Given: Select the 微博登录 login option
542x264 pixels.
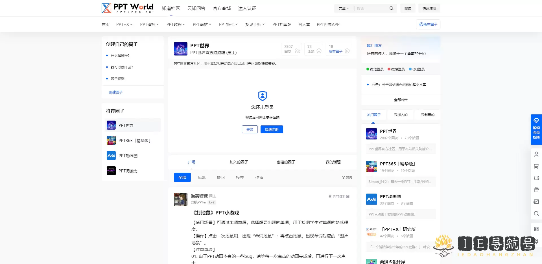Looking at the screenshot, I should click(x=396, y=69).
